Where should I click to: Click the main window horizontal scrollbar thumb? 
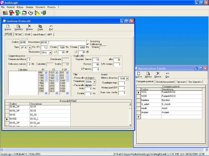point(104,150)
